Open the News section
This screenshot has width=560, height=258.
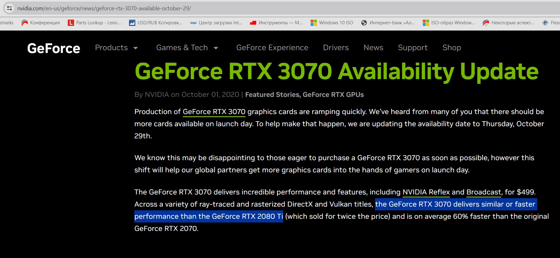coord(373,48)
